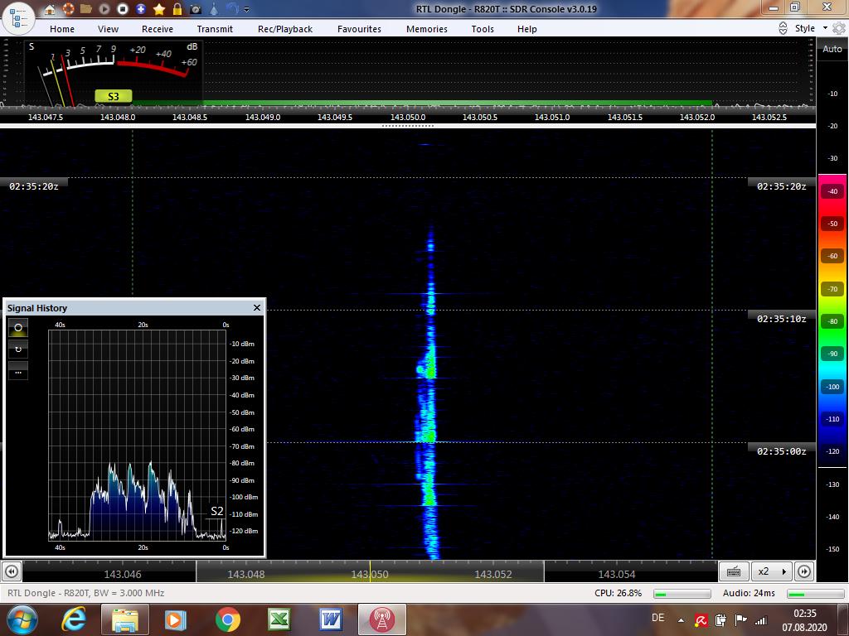
Task: Launch Internet Explorer from the taskbar
Action: 74,619
